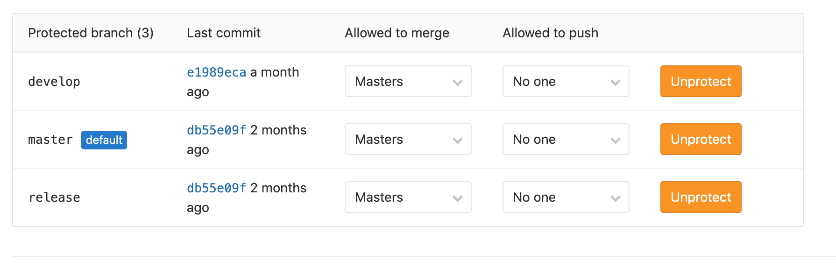Unprotect the develop branch

(701, 81)
